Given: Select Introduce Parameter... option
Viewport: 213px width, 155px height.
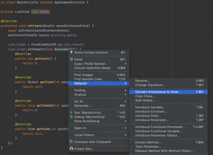Looking at the screenshot, I should (x=168, y=120).
